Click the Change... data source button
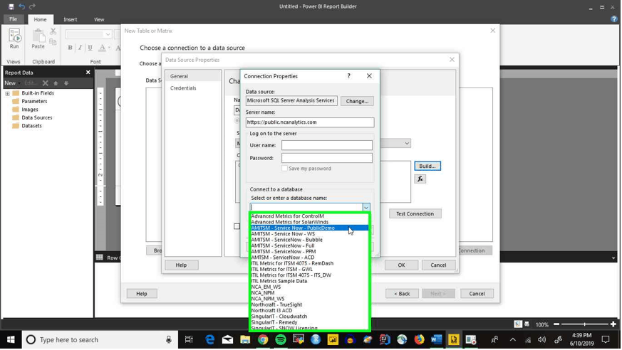The width and height of the screenshot is (622, 350). point(357,101)
